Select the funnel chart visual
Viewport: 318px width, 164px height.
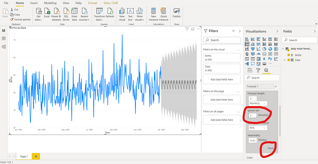(253, 49)
